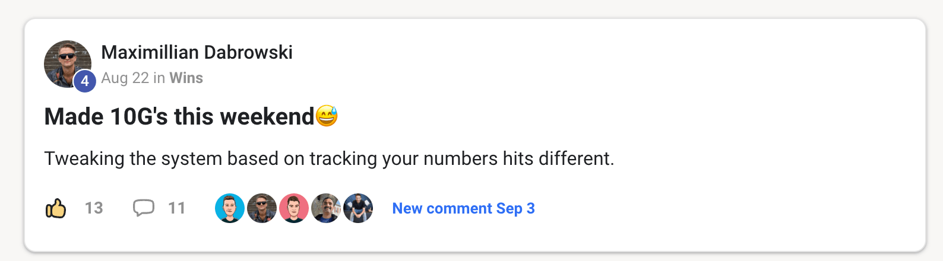Click the level 4 badge on avatar

point(85,81)
